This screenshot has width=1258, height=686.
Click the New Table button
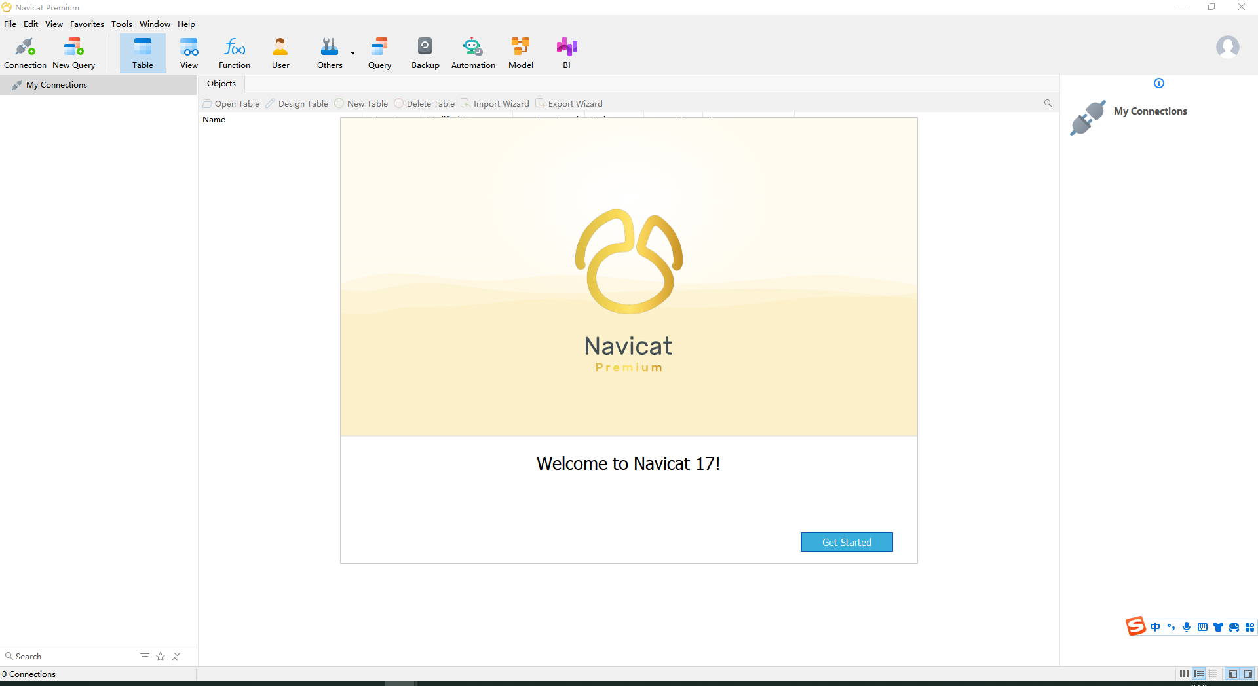pos(361,104)
